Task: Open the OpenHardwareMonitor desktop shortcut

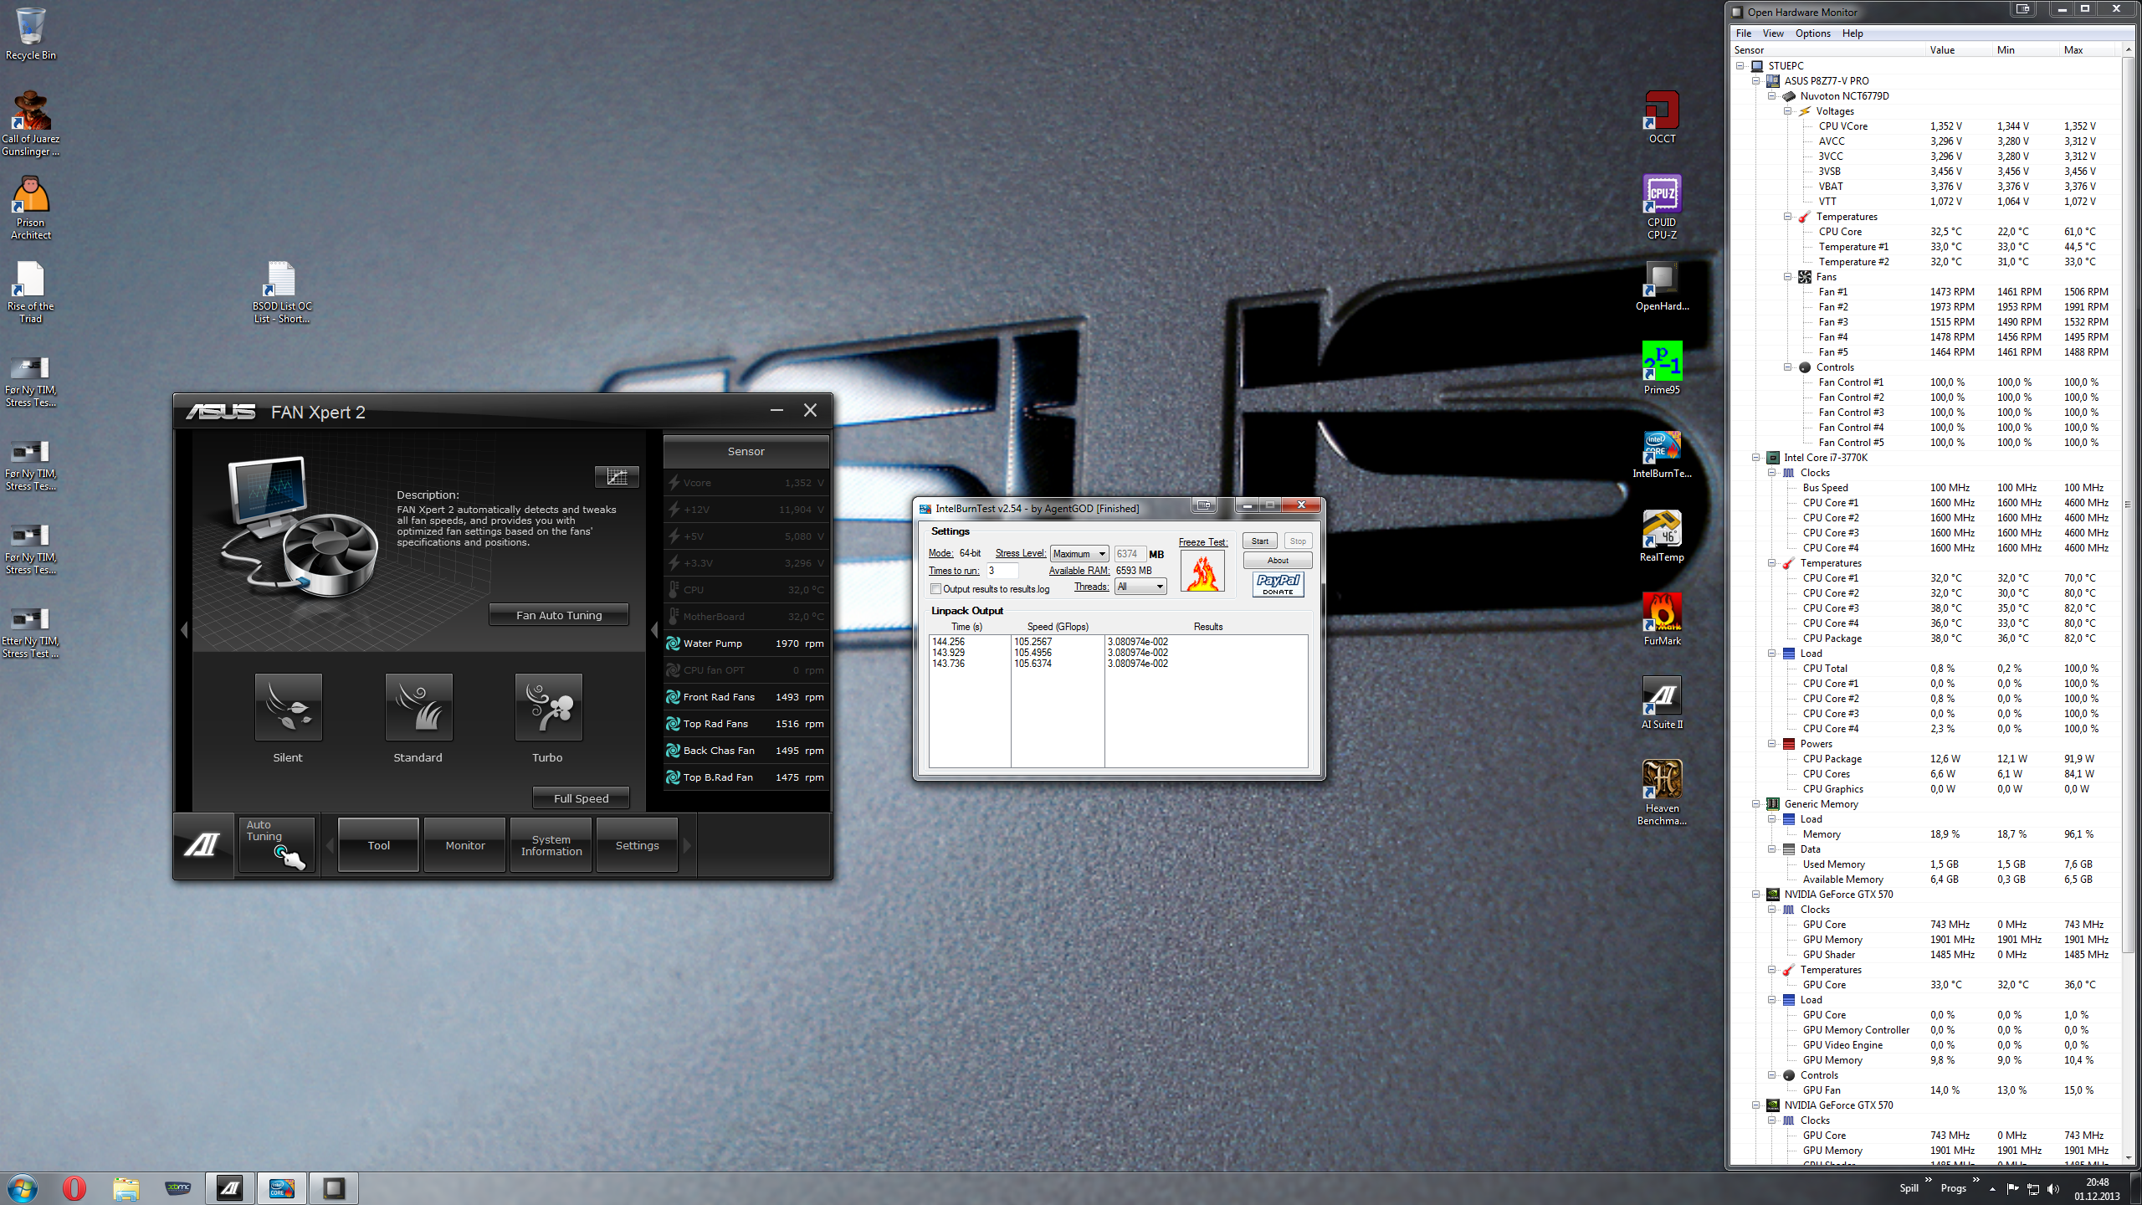Action: click(x=1662, y=285)
